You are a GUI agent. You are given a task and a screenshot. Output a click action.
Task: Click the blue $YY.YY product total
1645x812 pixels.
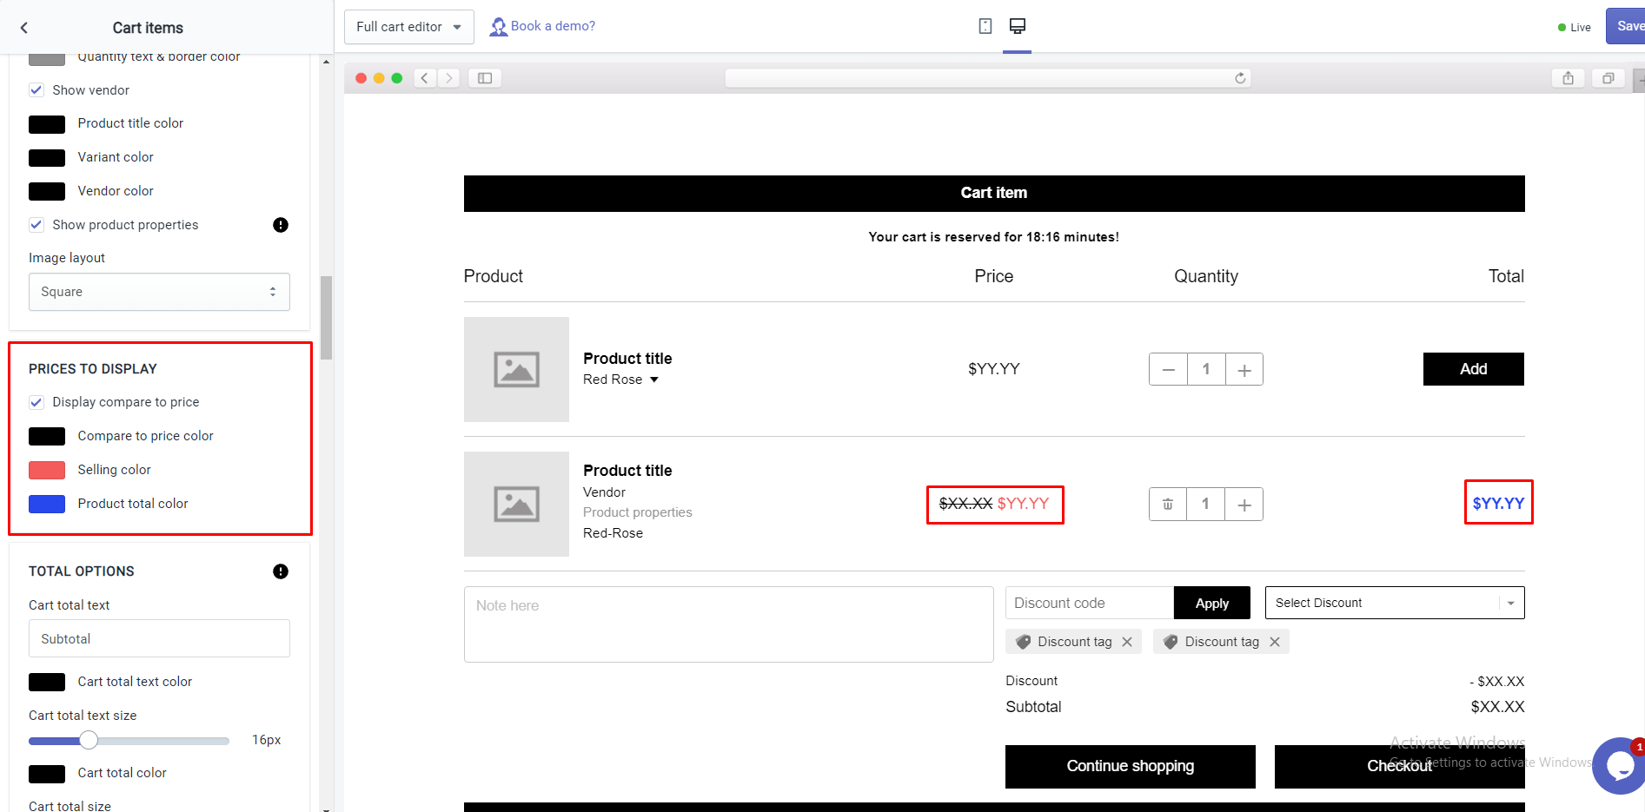click(1498, 504)
